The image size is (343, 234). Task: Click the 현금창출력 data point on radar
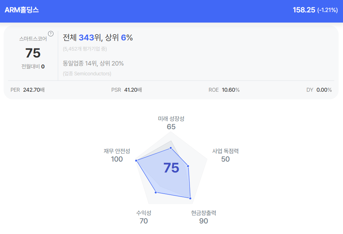pyautogui.click(x=190, y=198)
